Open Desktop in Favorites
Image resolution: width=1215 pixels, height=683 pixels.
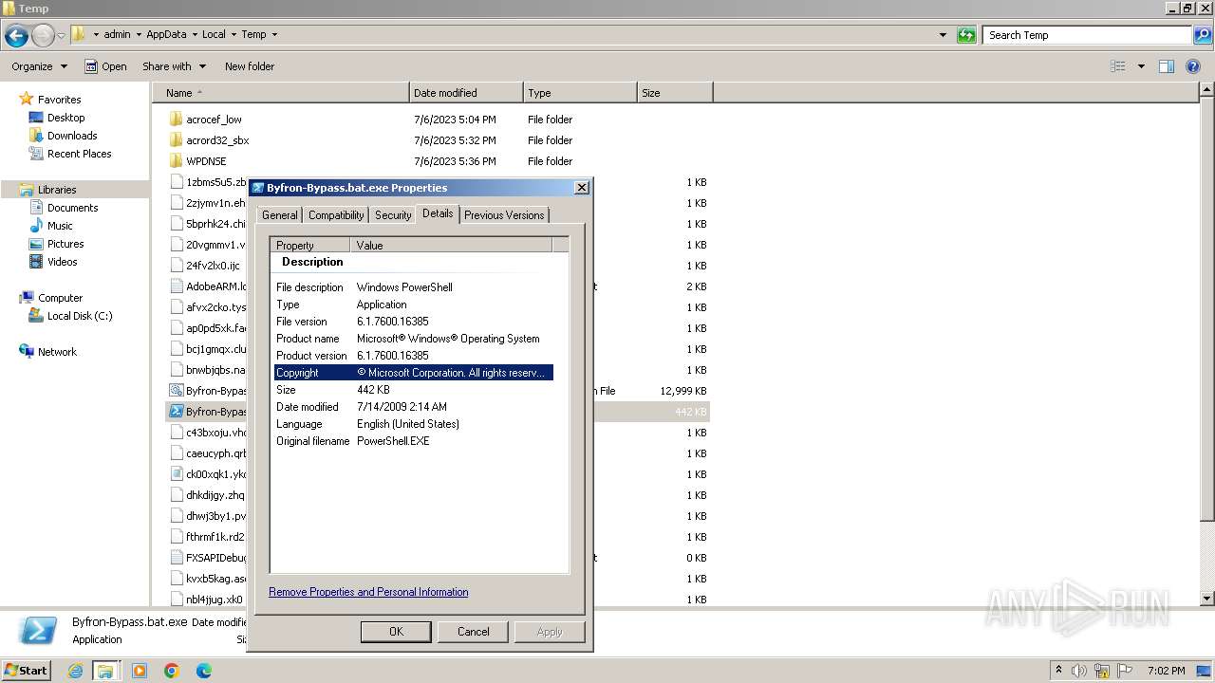click(65, 118)
